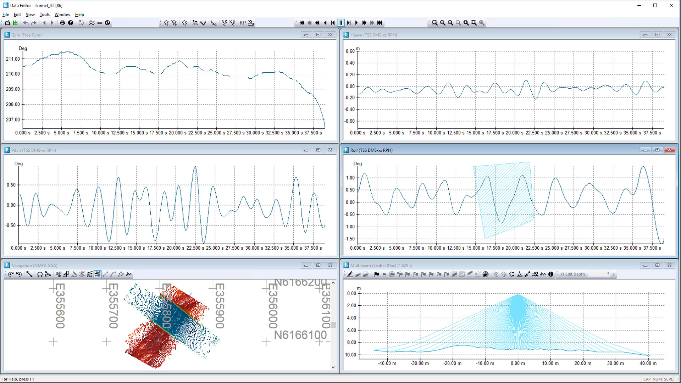Jump to first record with skip-to-start button
This screenshot has height=383, width=681.
click(x=302, y=23)
